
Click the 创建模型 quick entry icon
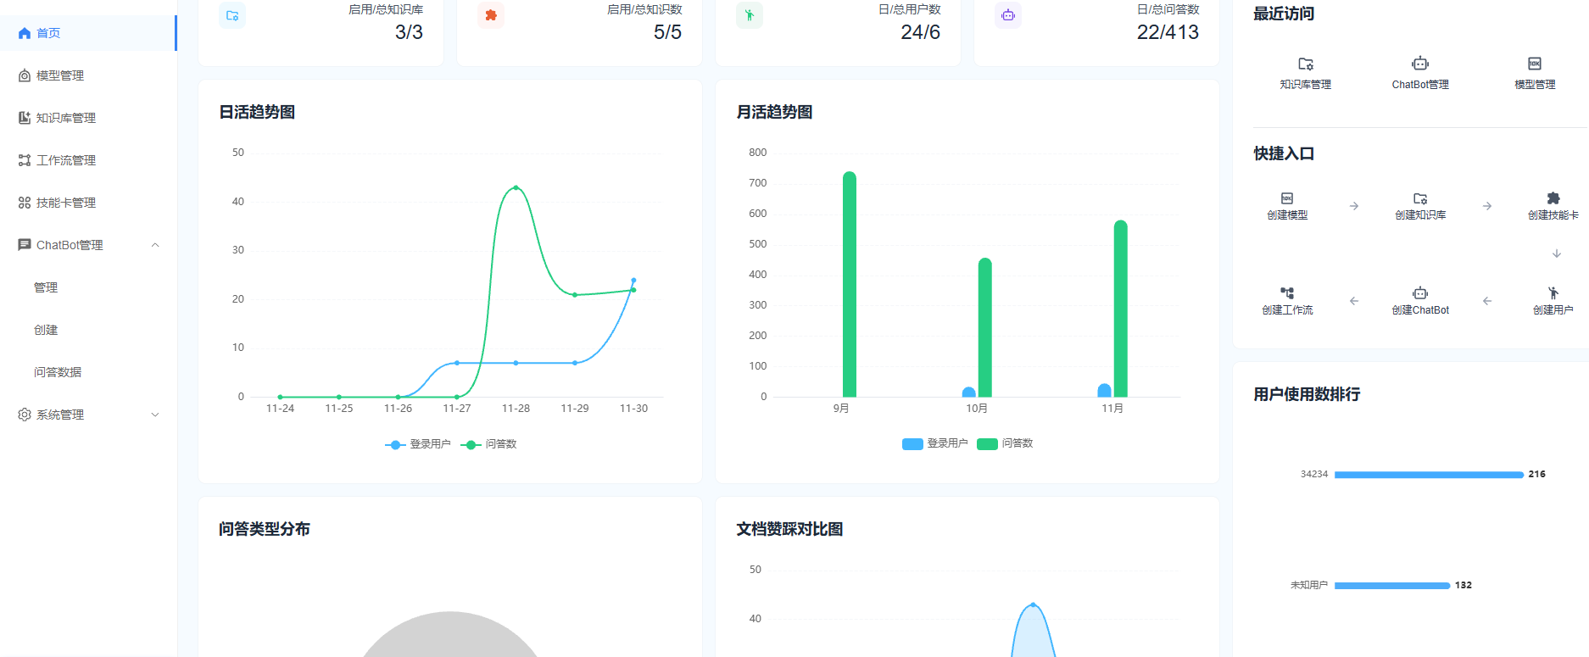[x=1286, y=198]
